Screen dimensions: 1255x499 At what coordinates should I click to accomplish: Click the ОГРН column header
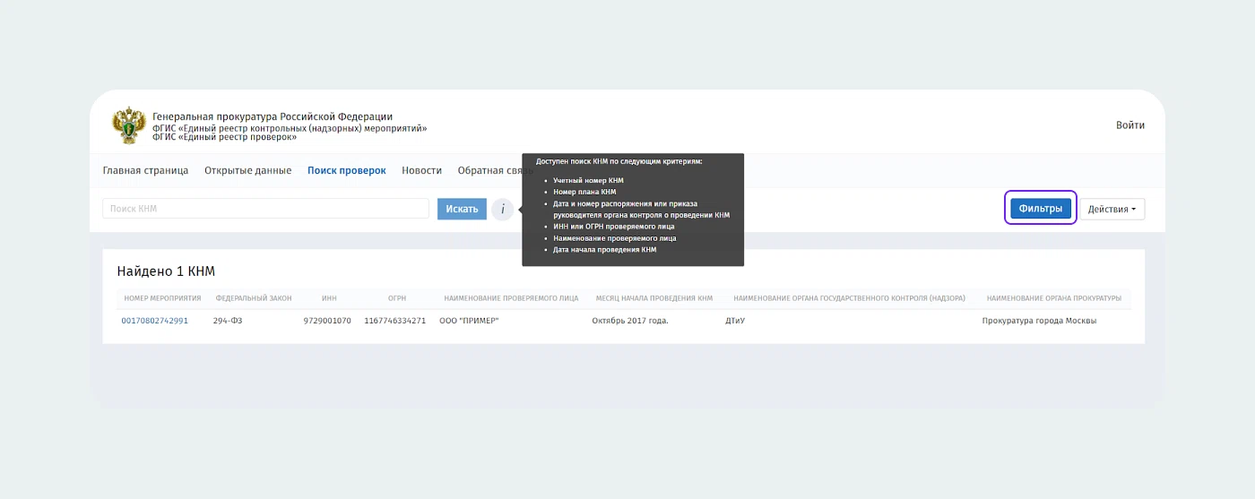coord(397,298)
